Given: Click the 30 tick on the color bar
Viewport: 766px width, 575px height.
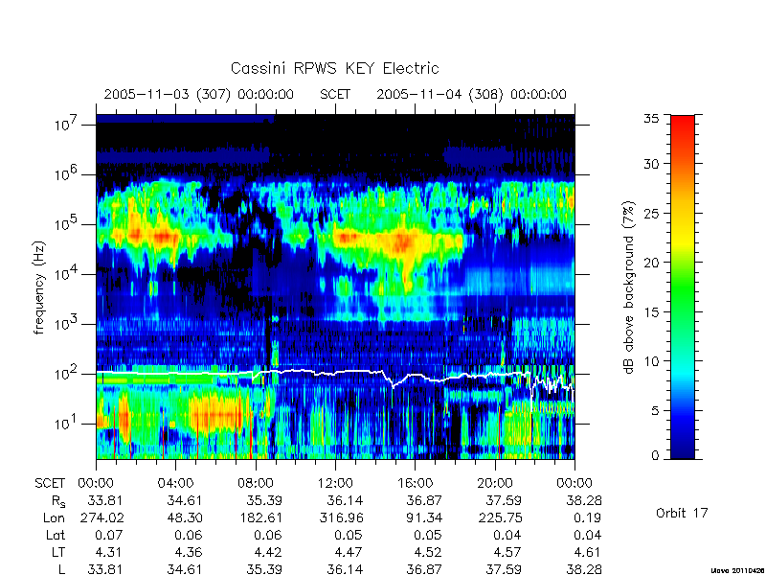Looking at the screenshot, I should (651, 163).
